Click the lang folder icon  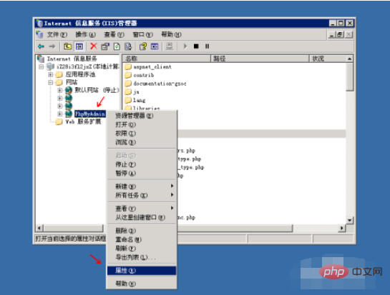click(x=128, y=100)
